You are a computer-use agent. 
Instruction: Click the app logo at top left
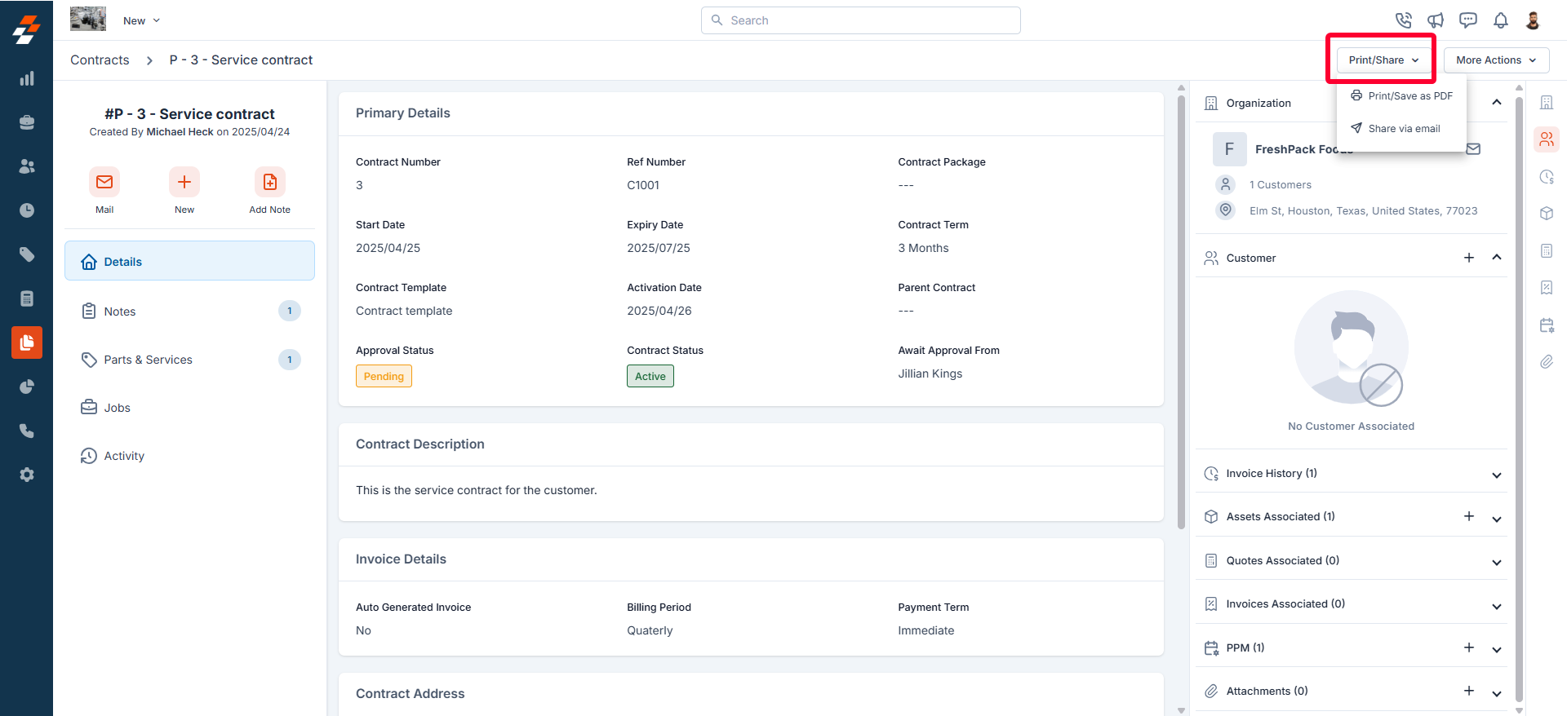(26, 29)
